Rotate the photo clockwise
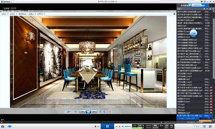Screen dimensions: 215x129 click(x=104, y=112)
